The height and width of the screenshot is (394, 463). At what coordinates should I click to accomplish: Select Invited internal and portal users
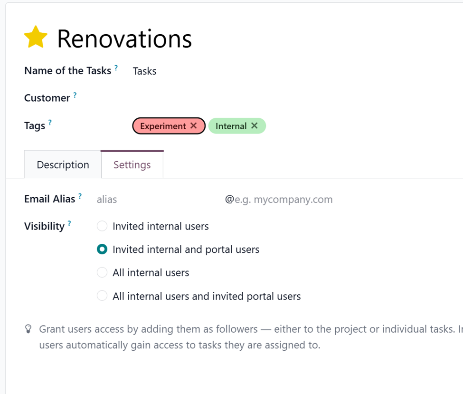[102, 250]
